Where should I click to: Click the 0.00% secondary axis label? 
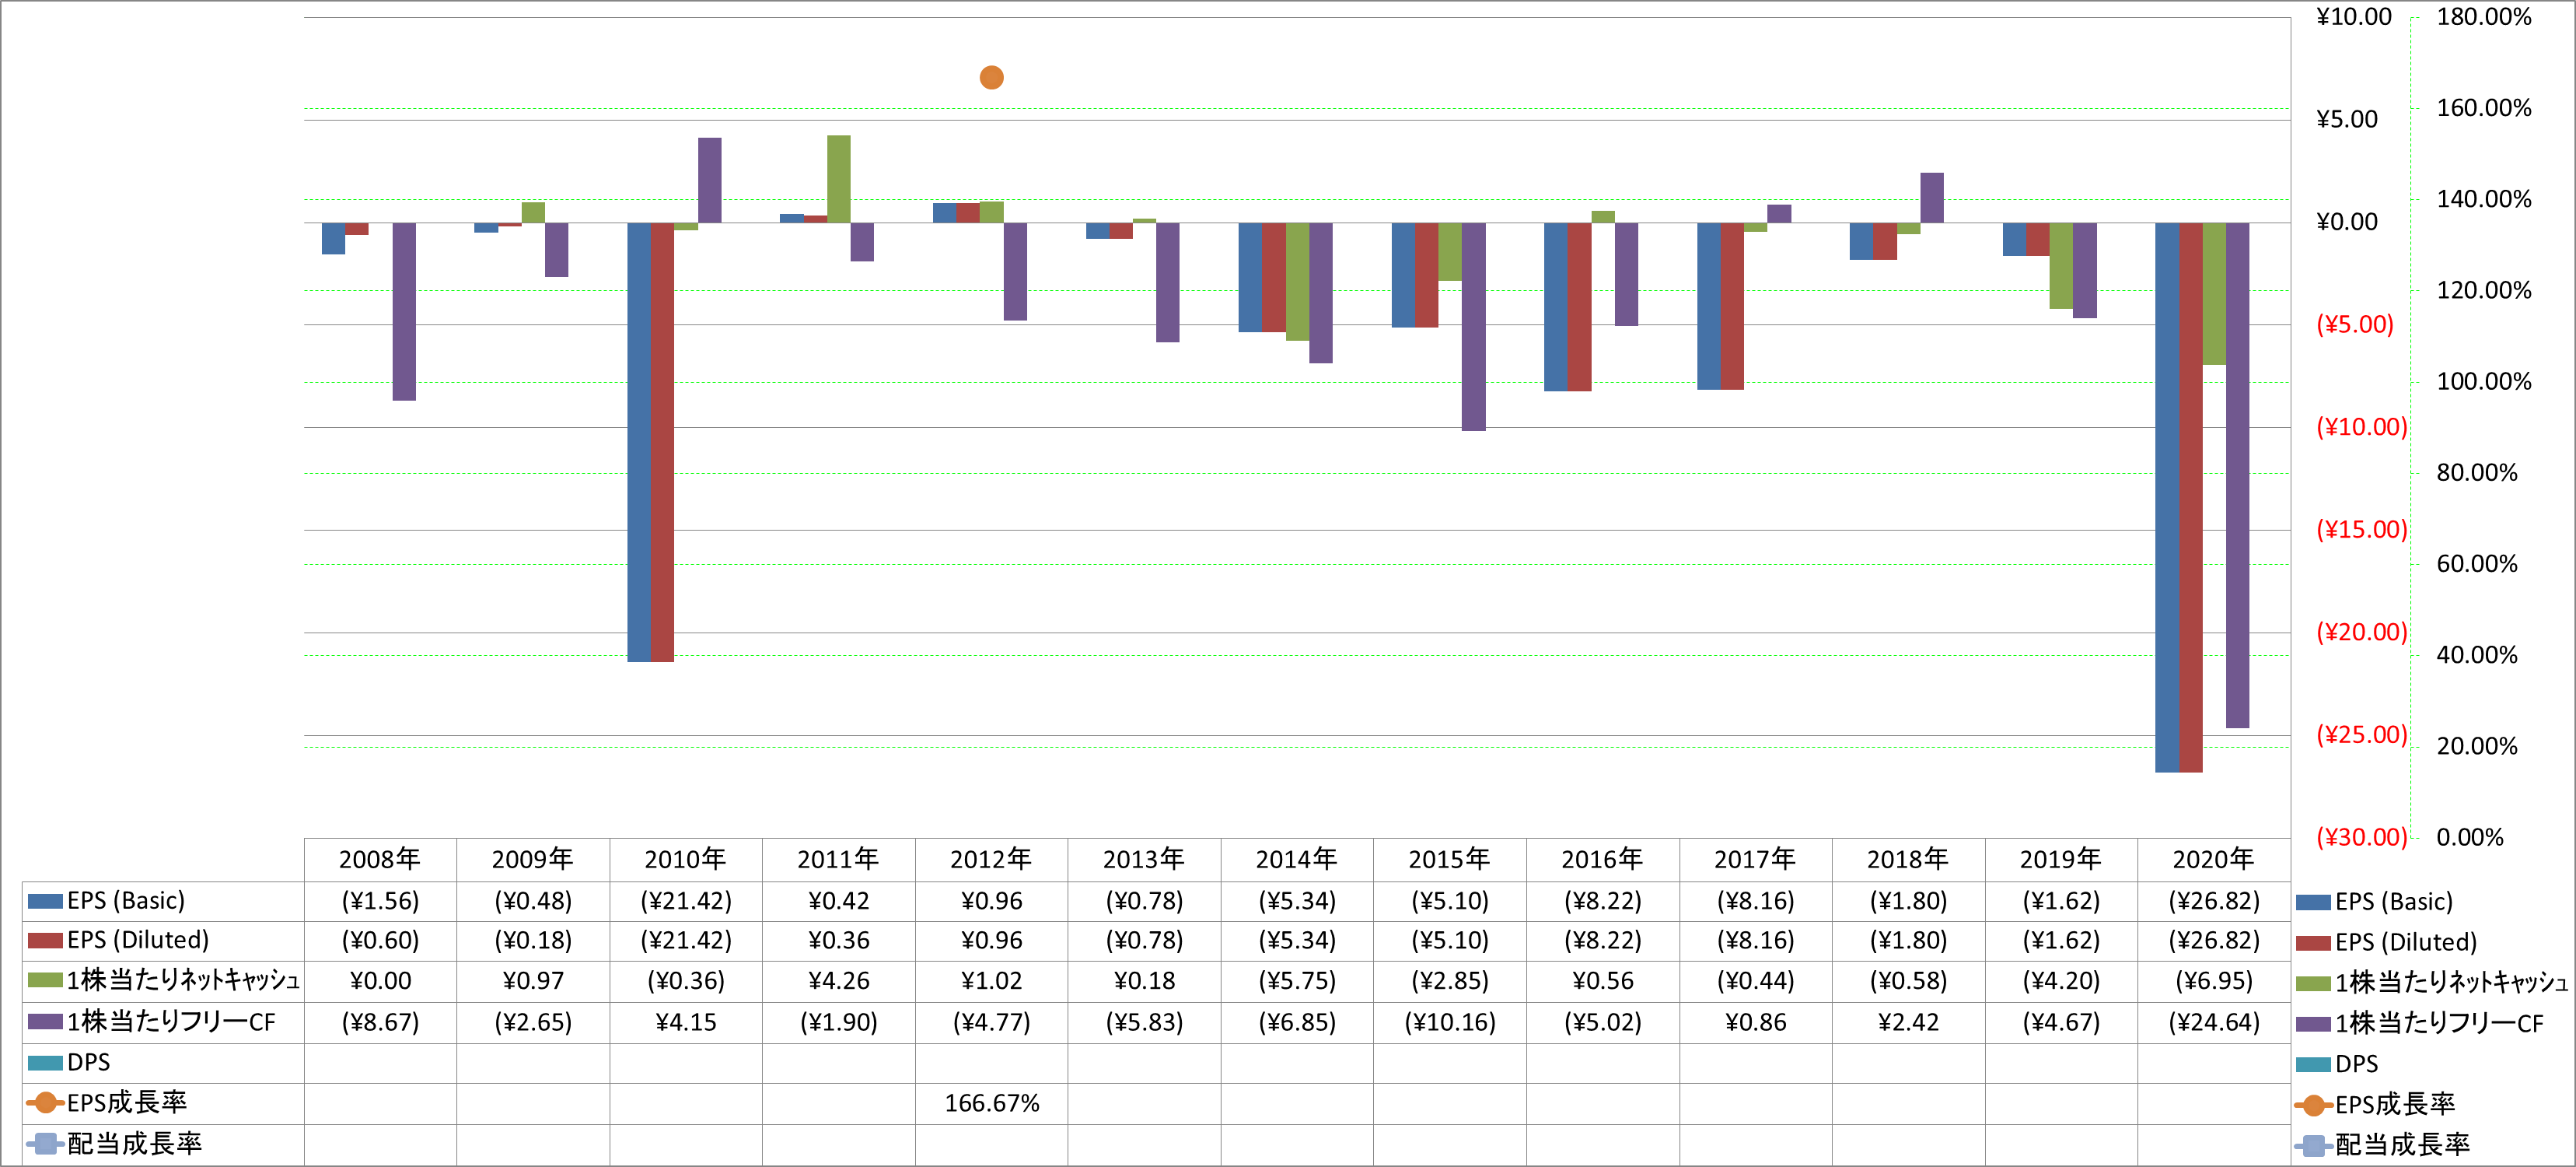(2470, 838)
